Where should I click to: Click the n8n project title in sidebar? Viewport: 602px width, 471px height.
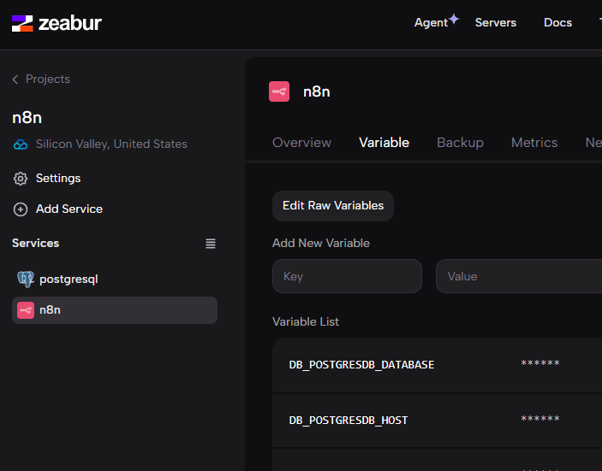coord(27,118)
